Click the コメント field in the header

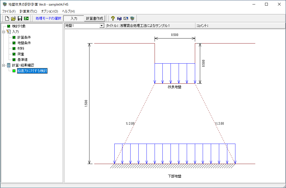pyautogui.click(x=240, y=26)
